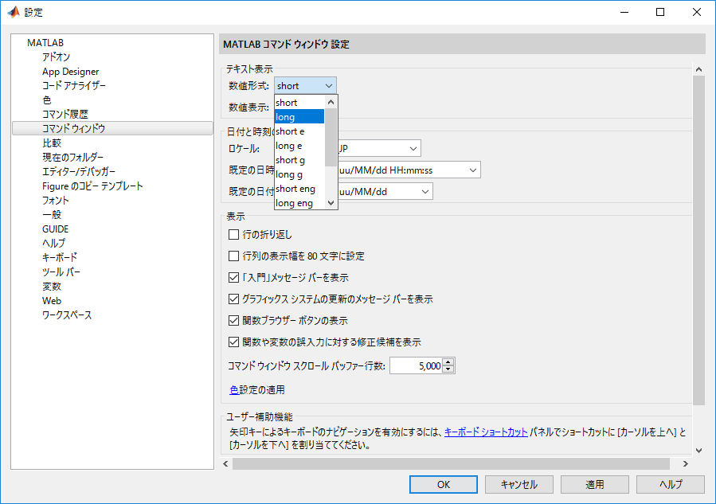This screenshot has height=504, width=716.
Task: Click the horizontal scrollbar track
Action: click(451, 464)
